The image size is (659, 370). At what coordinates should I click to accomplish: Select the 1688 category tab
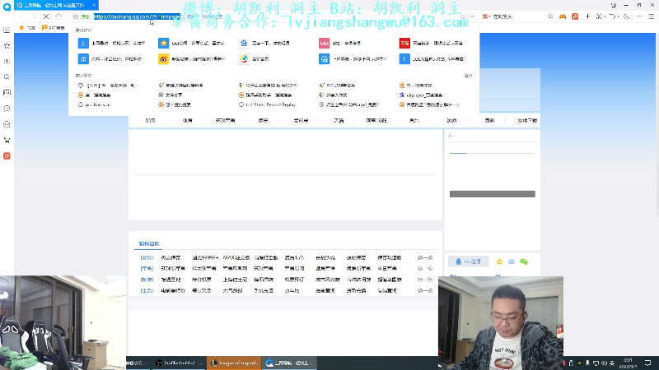[376, 121]
